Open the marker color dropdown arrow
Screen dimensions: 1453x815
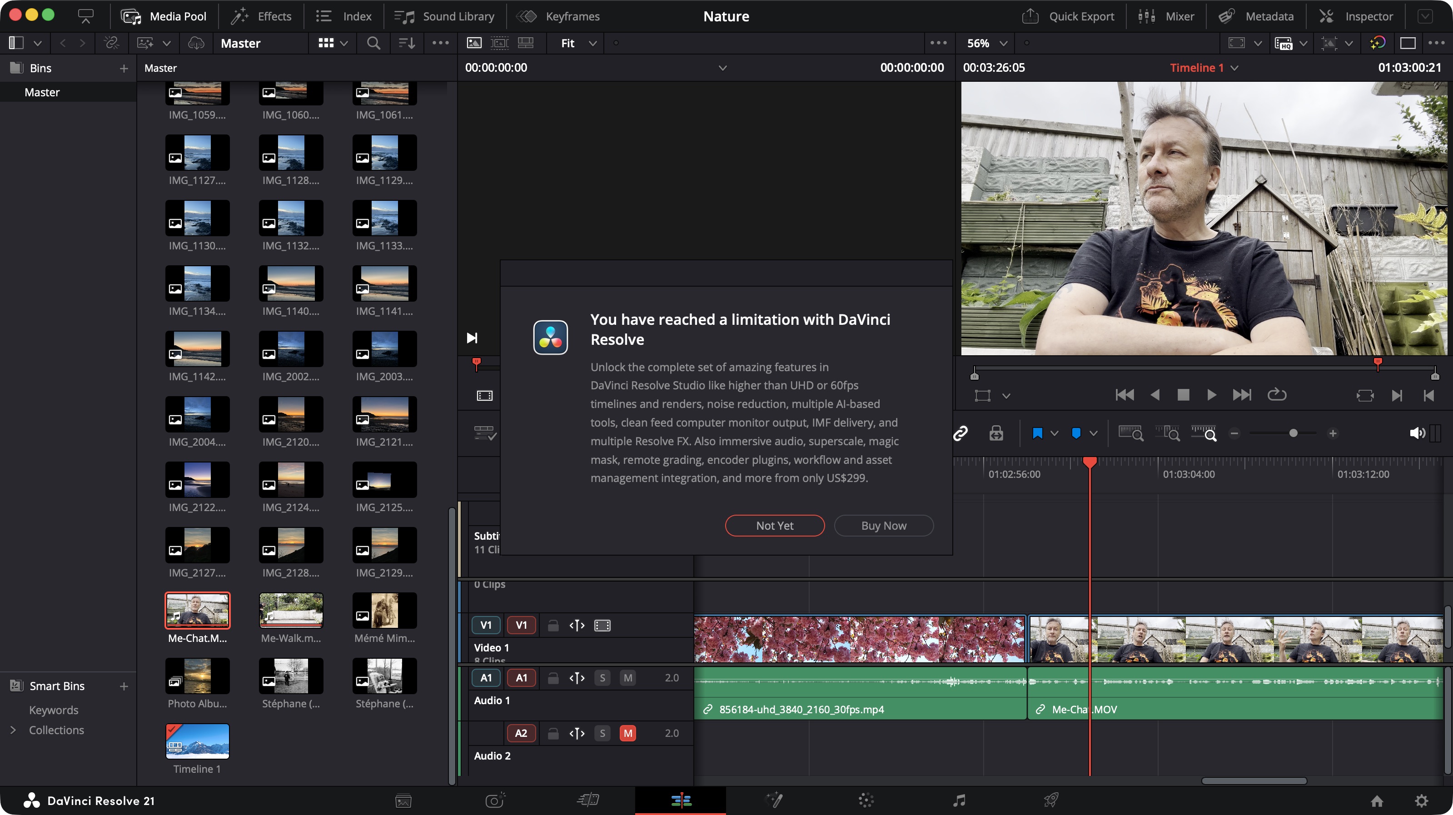tap(1094, 433)
